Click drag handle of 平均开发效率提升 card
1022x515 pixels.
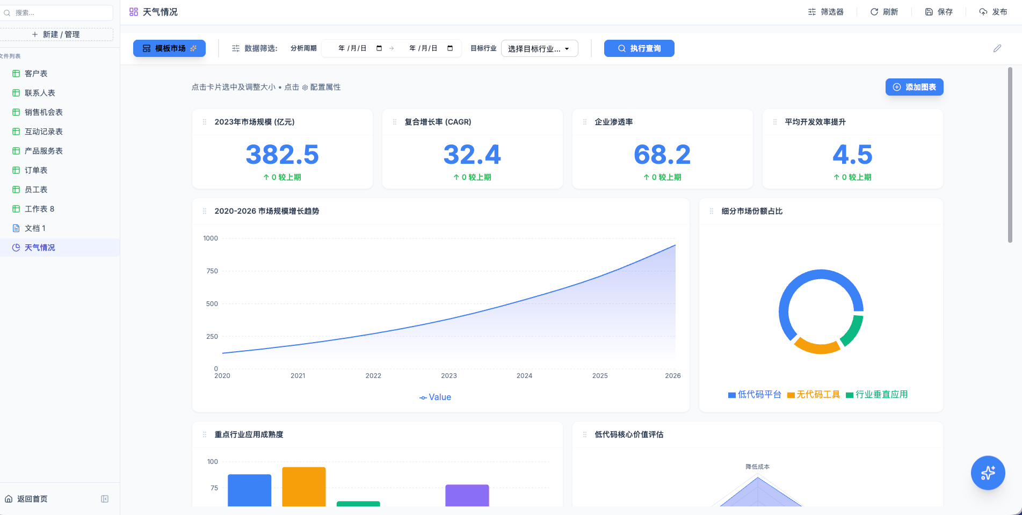(775, 122)
